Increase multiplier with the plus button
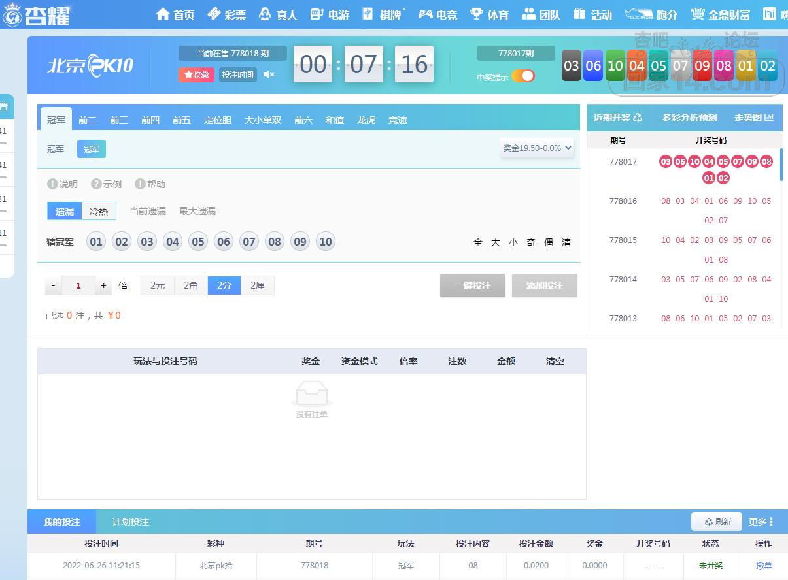 [103, 285]
